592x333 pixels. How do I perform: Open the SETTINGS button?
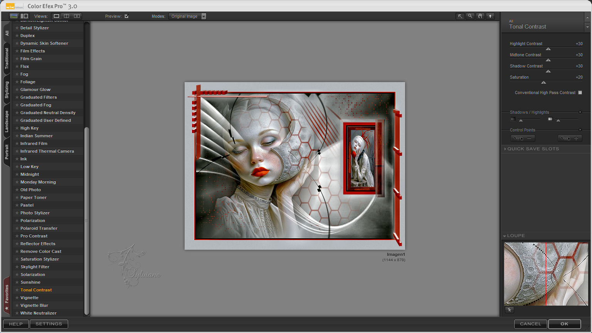pos(49,324)
